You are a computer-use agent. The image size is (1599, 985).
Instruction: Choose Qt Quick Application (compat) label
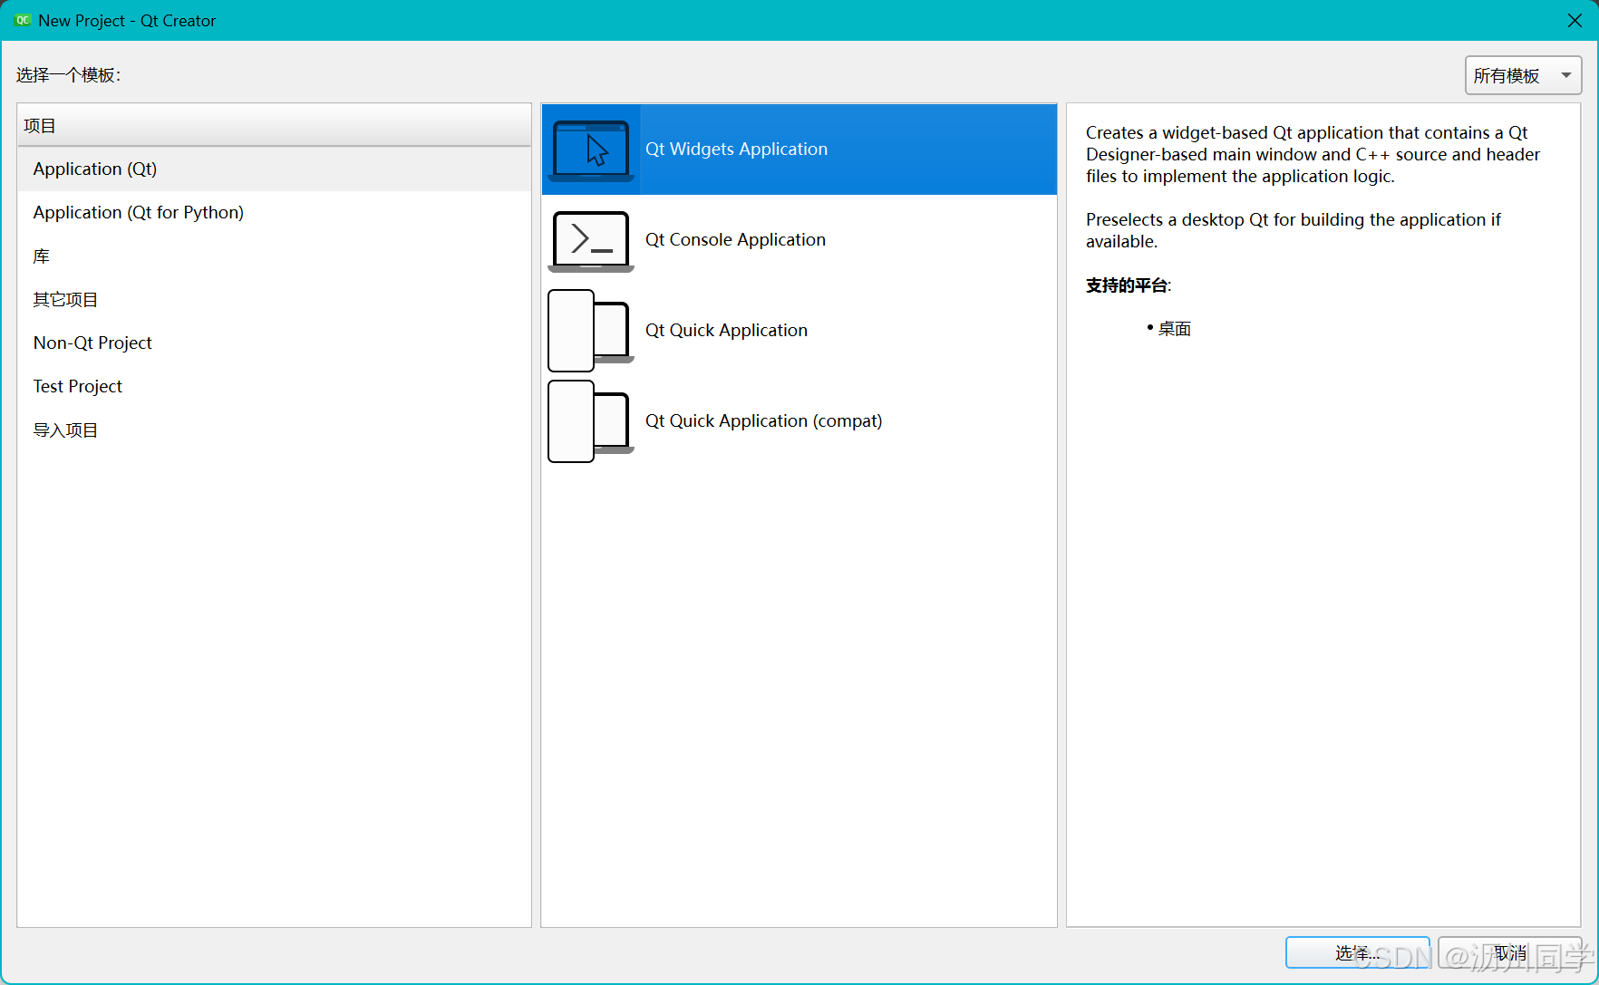coord(763,421)
